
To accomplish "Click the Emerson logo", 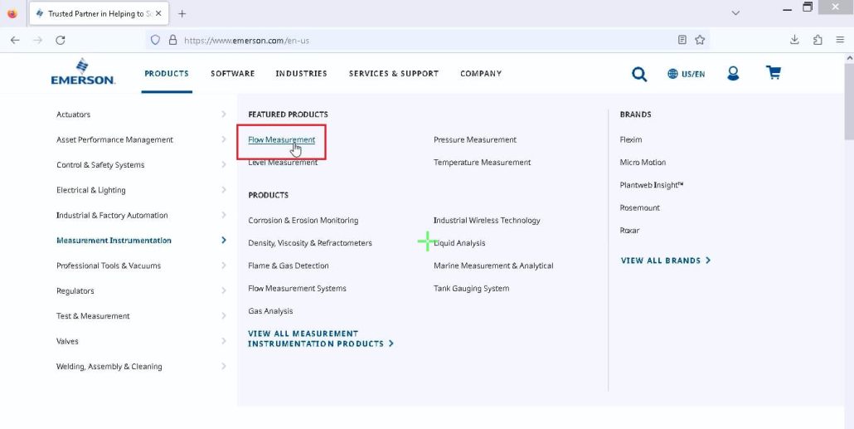I will [x=83, y=72].
